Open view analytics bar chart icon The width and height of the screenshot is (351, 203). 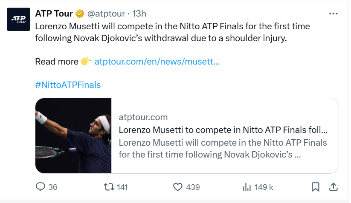click(x=247, y=187)
